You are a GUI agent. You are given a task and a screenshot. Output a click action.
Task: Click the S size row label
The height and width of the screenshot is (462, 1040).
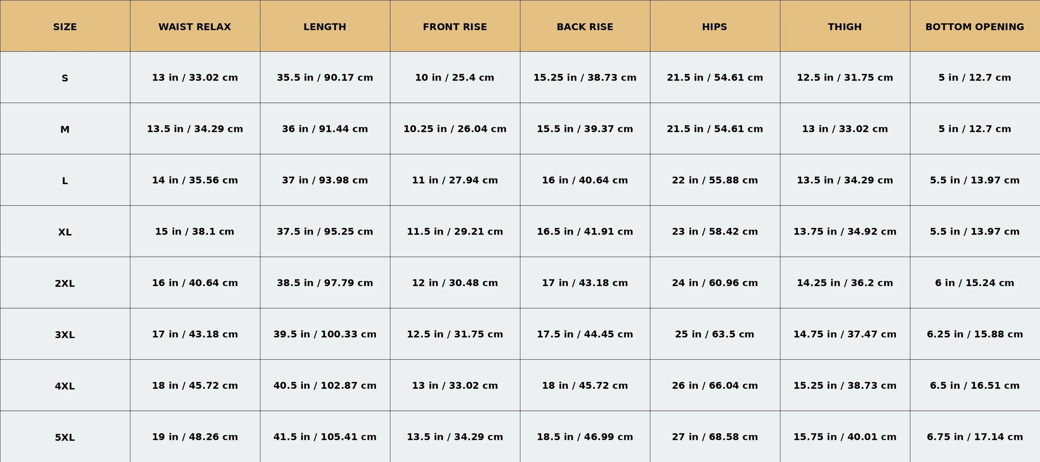tap(65, 78)
